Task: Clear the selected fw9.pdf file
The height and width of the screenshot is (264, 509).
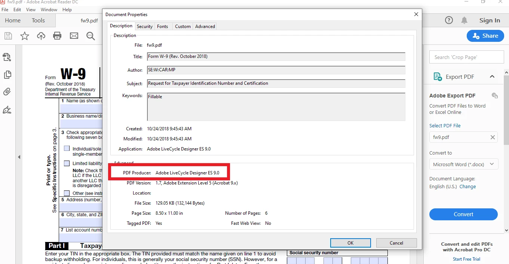Action: pyautogui.click(x=493, y=137)
